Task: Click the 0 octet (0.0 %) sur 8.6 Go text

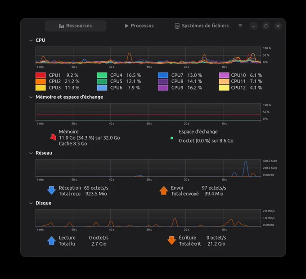Action: pyautogui.click(x=206, y=141)
